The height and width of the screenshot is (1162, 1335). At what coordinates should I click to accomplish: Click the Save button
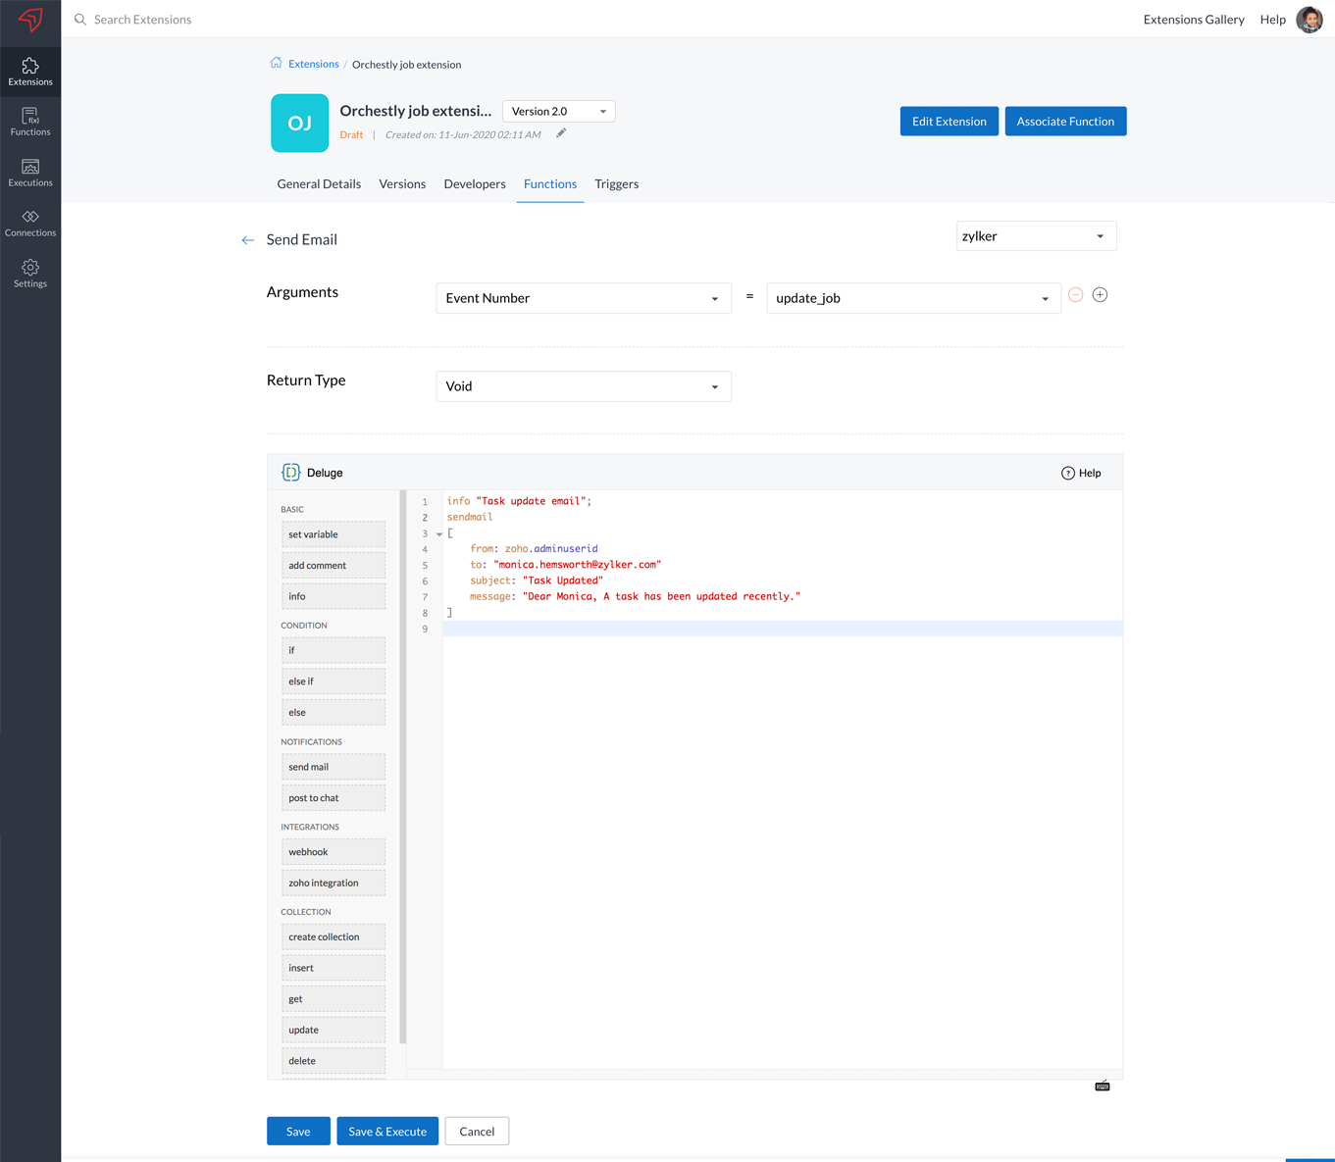(298, 1131)
